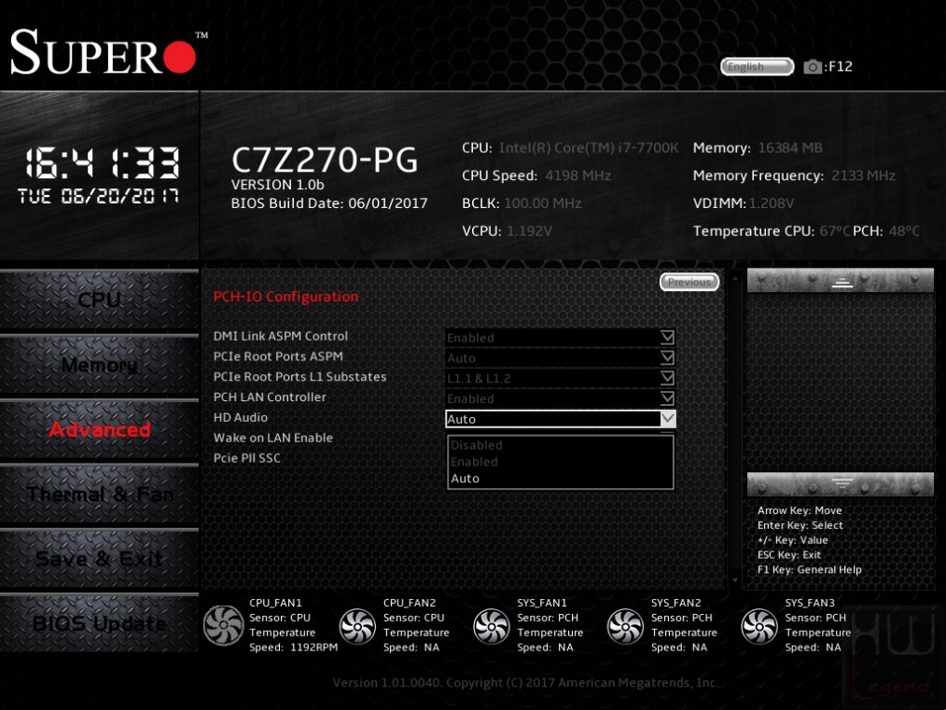Screen dimensions: 946x710
Task: Click the BIOS Build Date 06/01/2017 text
Action: (329, 203)
